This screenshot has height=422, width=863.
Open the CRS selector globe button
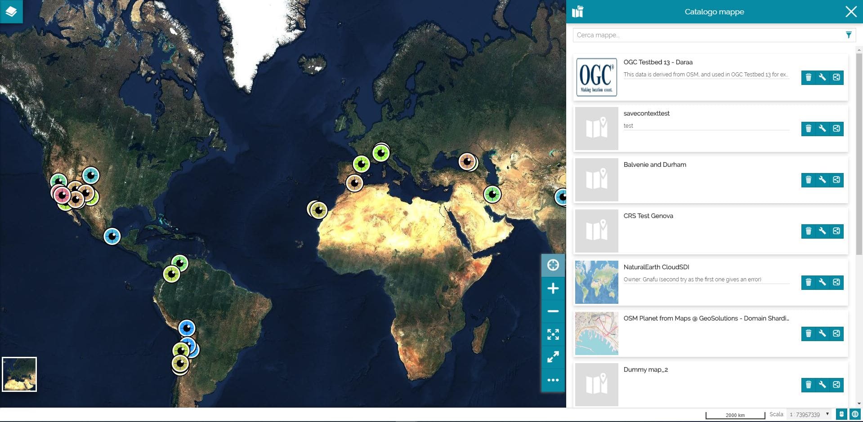pyautogui.click(x=855, y=414)
